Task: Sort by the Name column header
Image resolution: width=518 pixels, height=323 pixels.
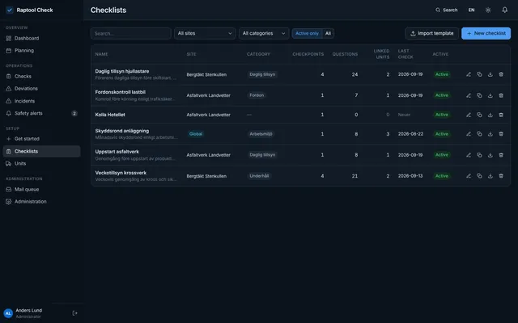Action: tap(101, 54)
